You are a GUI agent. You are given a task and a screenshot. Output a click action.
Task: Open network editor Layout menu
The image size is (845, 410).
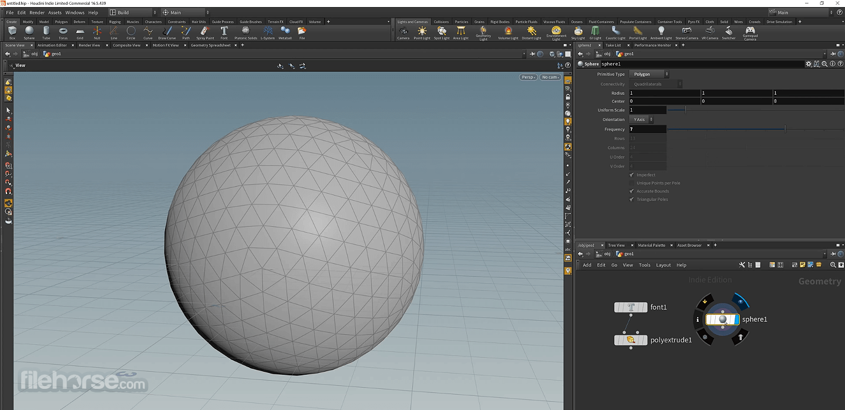point(663,265)
